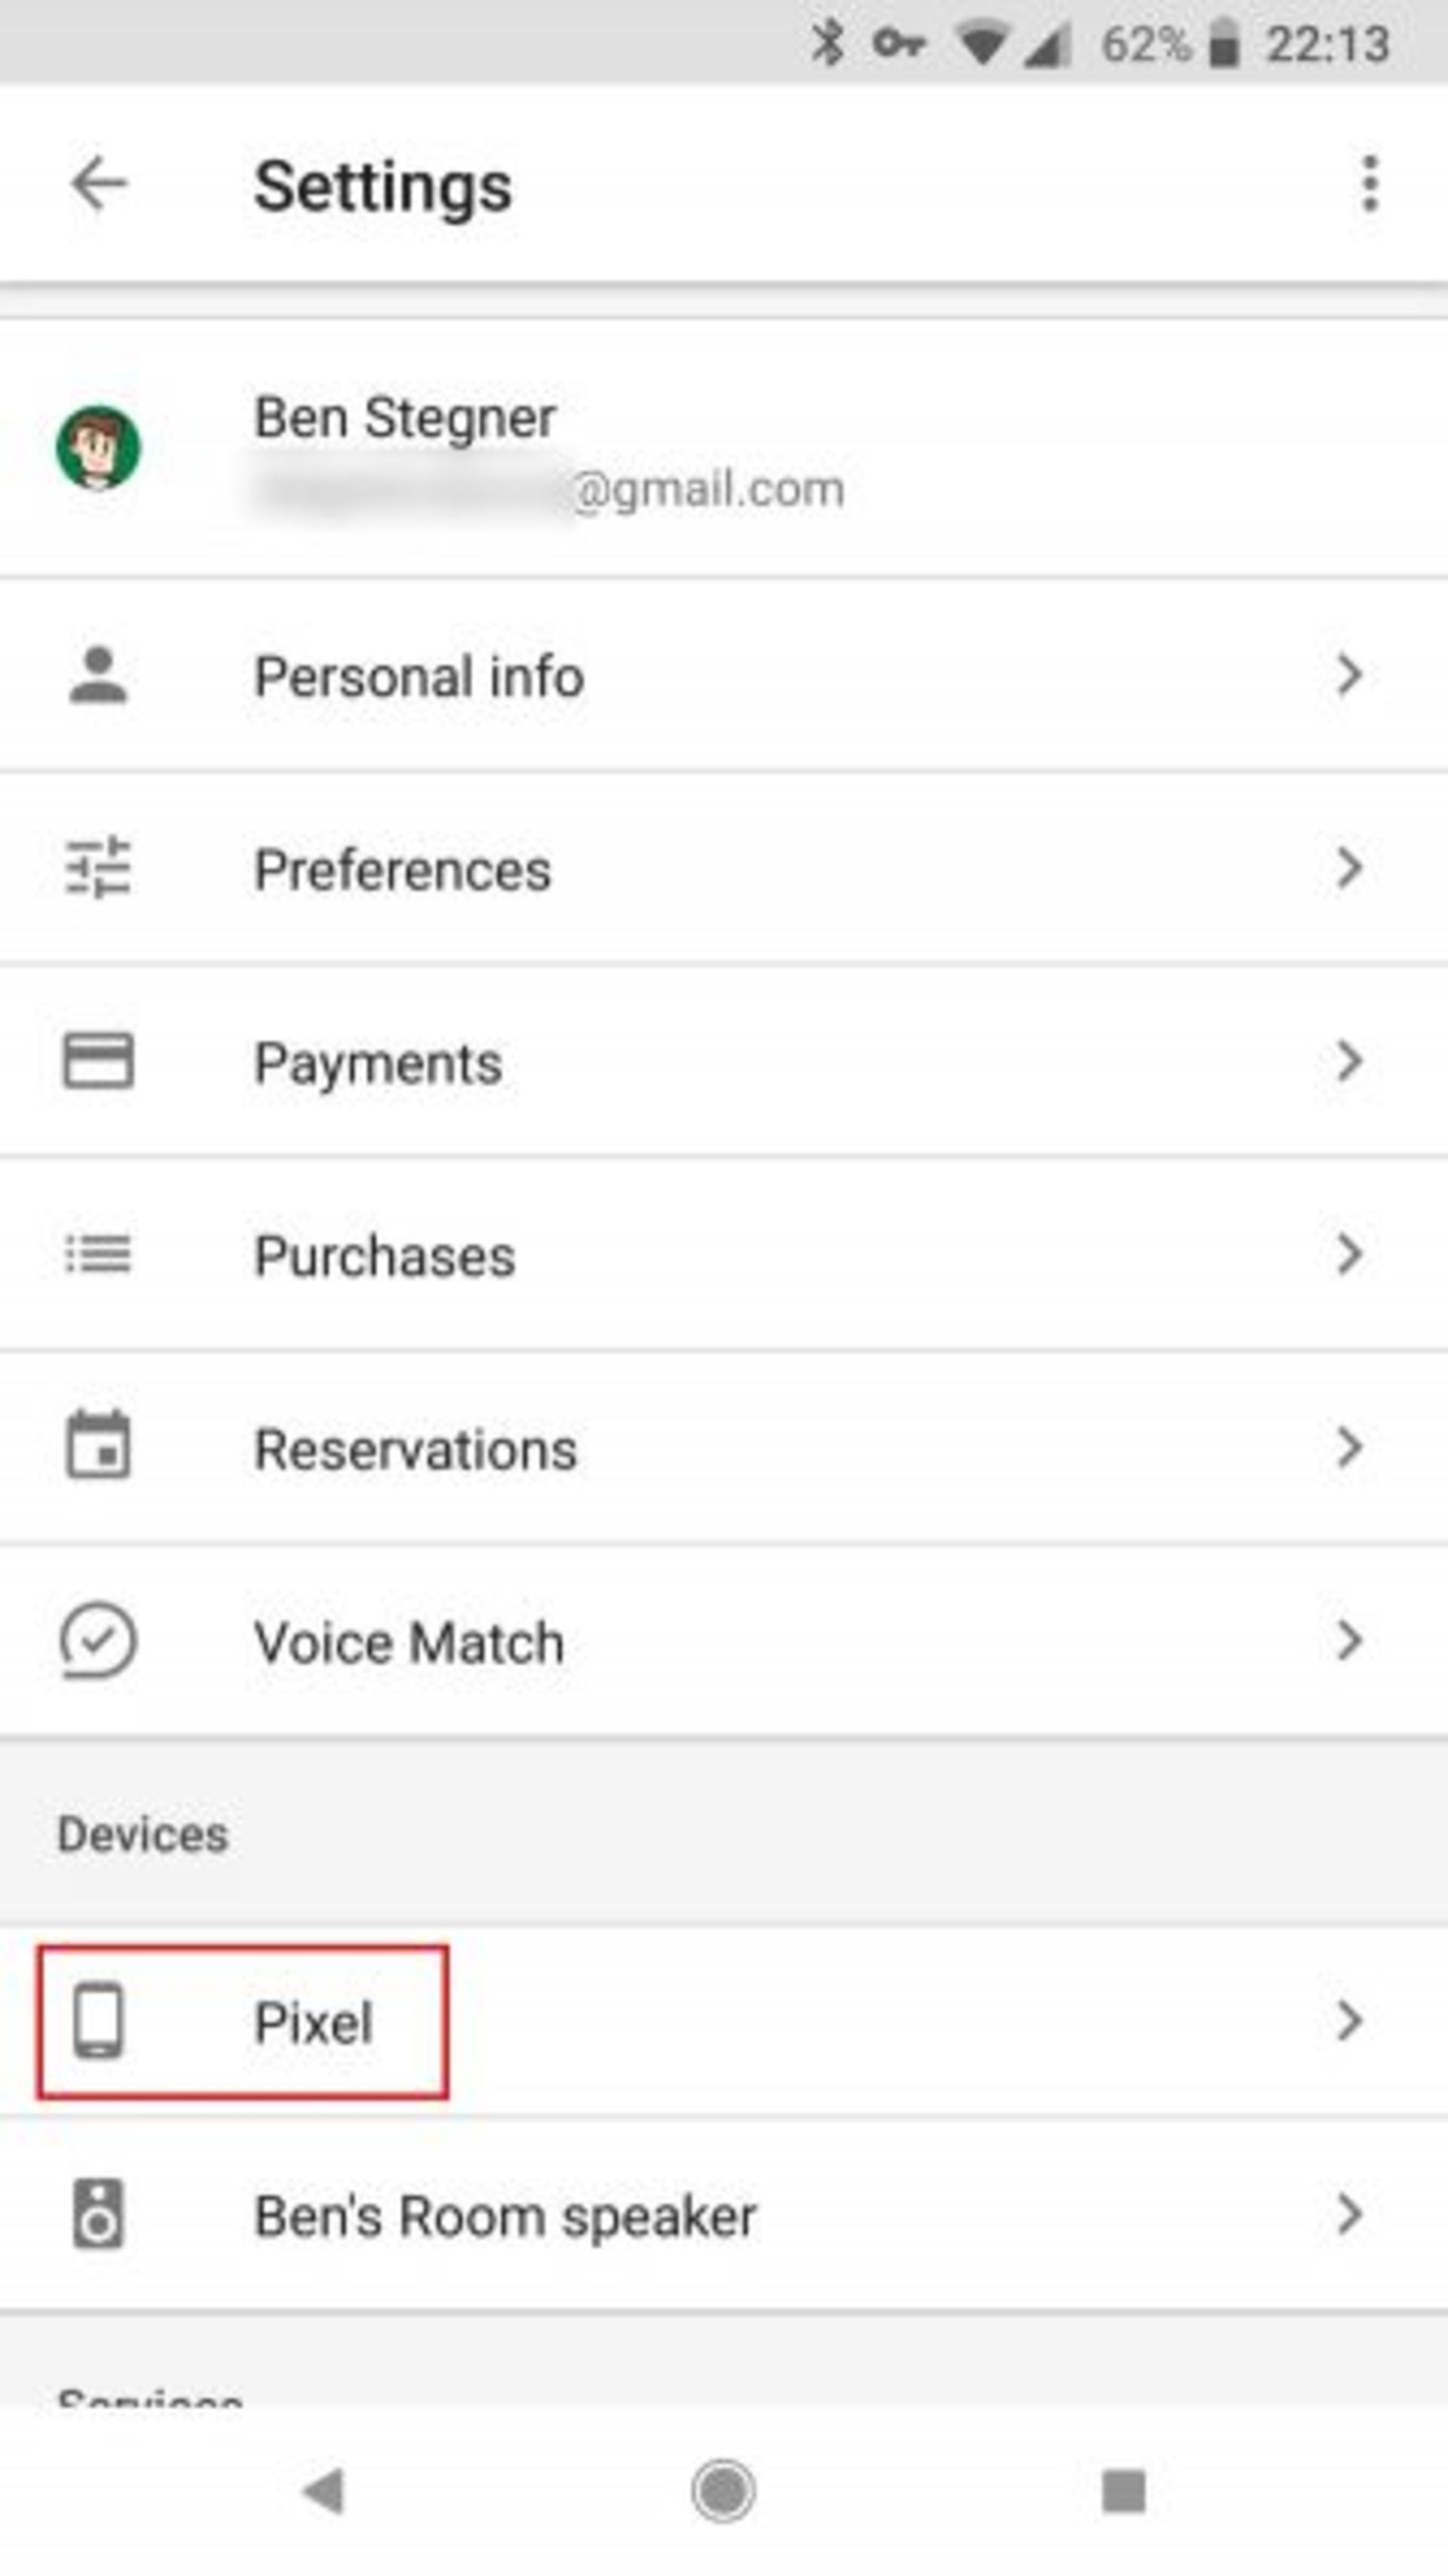
Task: Open the three-dot overflow menu
Action: click(1369, 185)
